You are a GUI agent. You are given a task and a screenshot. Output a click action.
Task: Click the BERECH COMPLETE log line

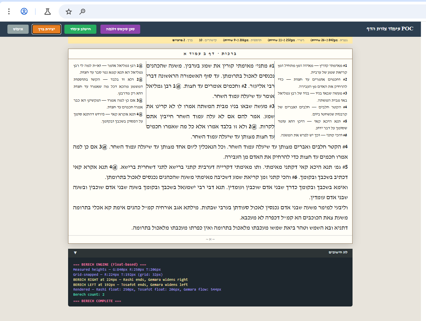click(97, 301)
